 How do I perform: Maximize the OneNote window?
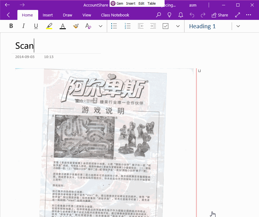tap(238, 5)
